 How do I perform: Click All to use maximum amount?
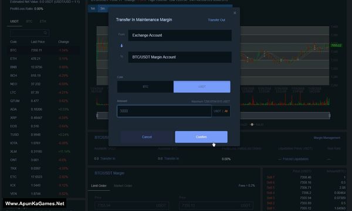(x=226, y=111)
